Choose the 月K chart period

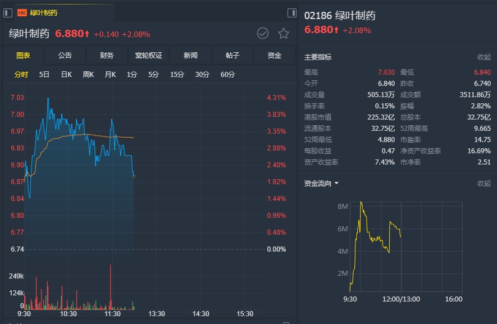110,75
